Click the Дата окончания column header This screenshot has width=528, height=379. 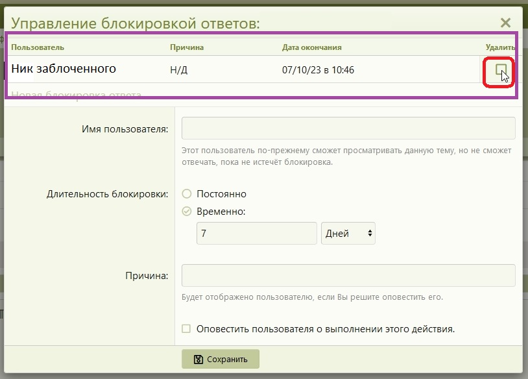coord(312,47)
